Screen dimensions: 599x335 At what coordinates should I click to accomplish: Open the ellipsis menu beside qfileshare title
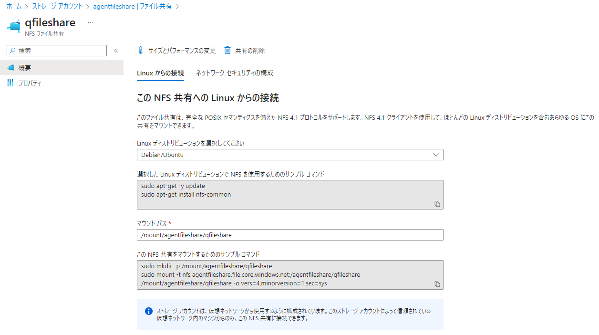click(x=91, y=22)
